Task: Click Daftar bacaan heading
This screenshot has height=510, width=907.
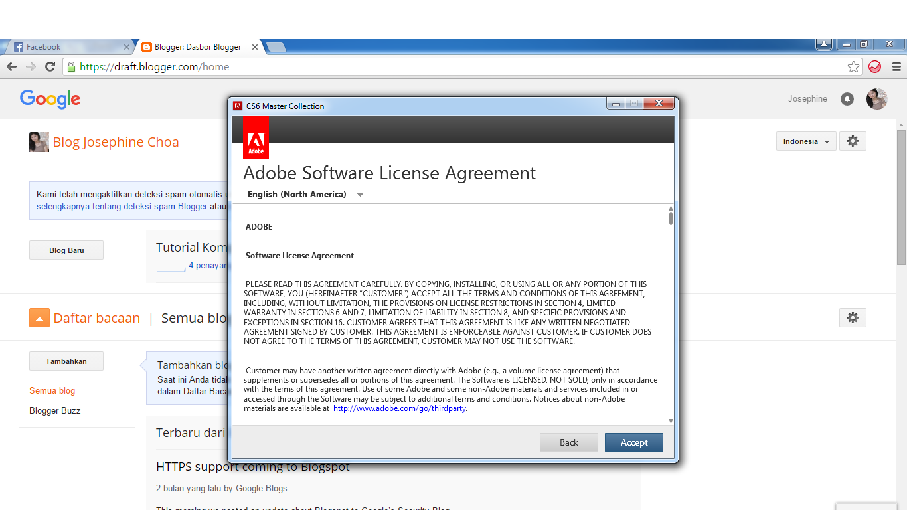Action: click(x=97, y=318)
